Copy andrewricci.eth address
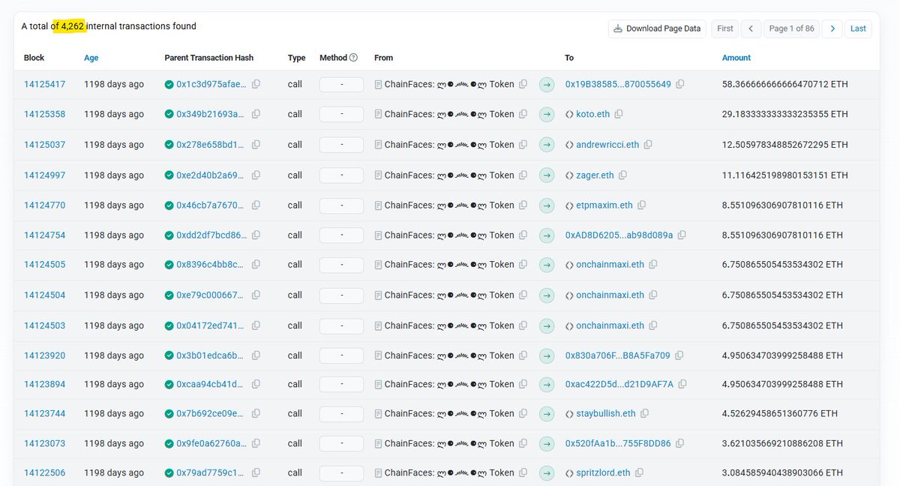Image resolution: width=900 pixels, height=486 pixels. pyautogui.click(x=648, y=145)
